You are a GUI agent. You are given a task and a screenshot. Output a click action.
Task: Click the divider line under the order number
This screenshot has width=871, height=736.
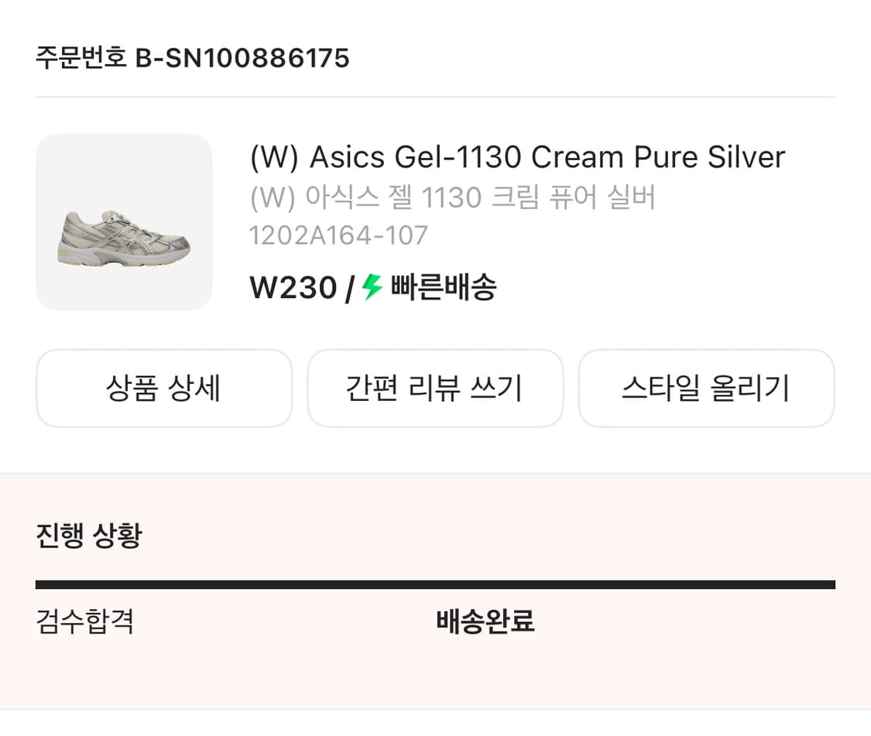(x=435, y=98)
